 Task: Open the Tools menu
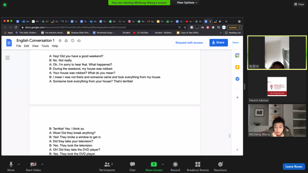45,46
